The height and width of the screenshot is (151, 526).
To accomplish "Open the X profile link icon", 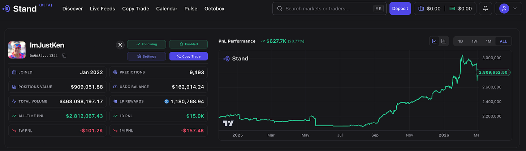I will (x=120, y=45).
